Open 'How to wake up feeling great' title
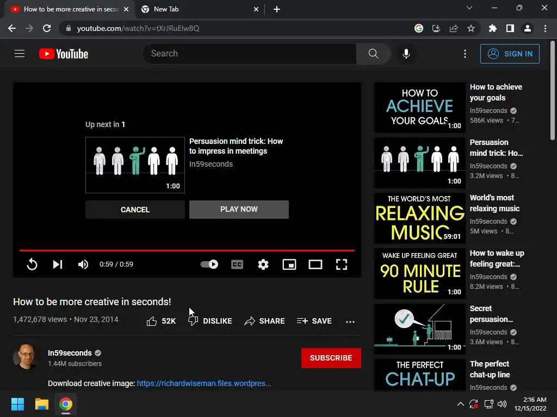The width and height of the screenshot is (557, 417). (x=497, y=258)
